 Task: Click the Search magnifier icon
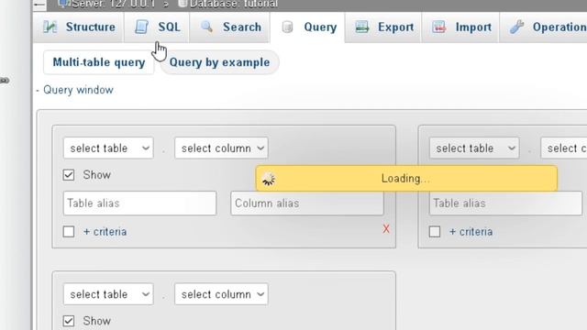tap(206, 27)
